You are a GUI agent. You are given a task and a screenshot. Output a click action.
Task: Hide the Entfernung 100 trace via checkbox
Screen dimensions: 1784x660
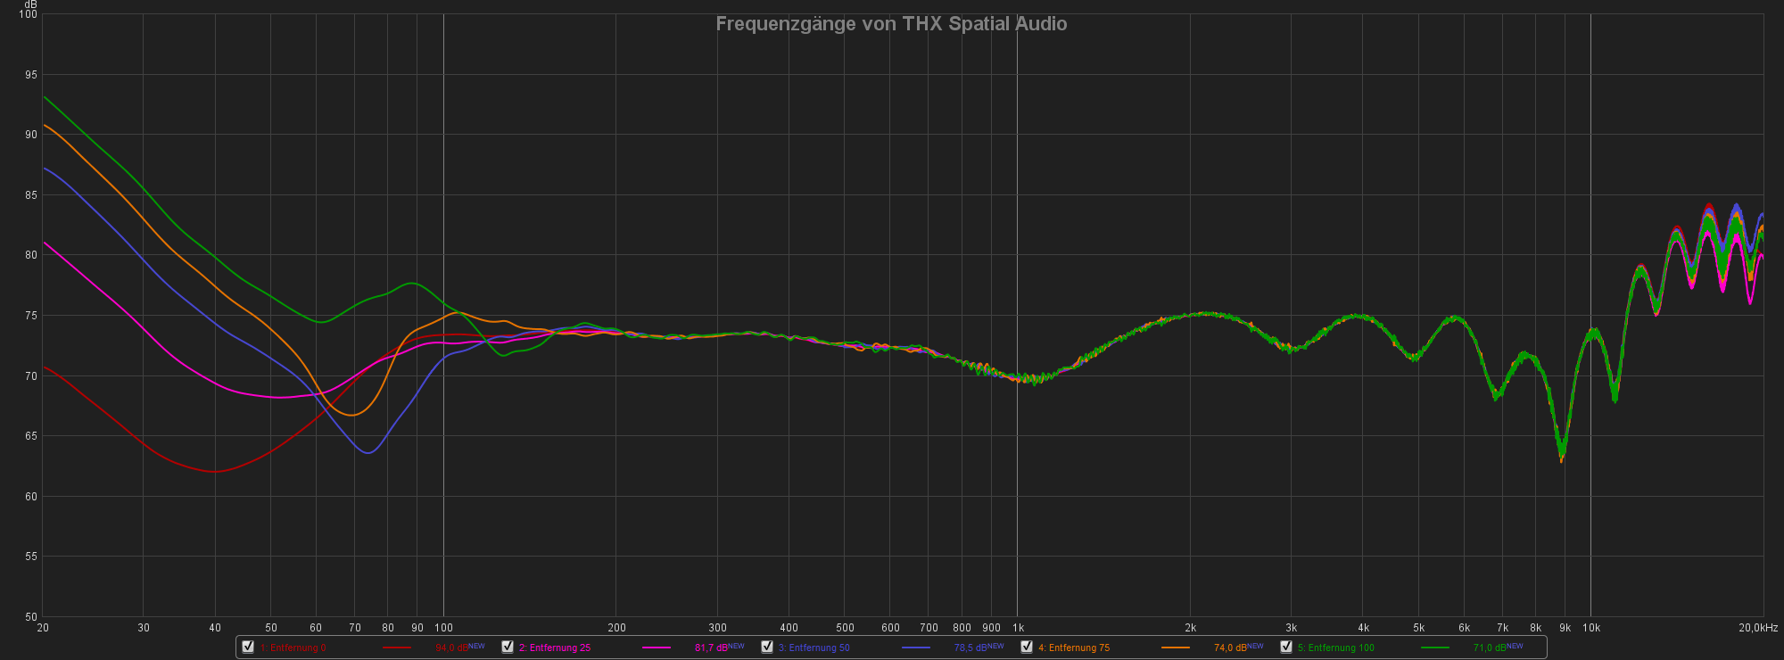(1286, 647)
